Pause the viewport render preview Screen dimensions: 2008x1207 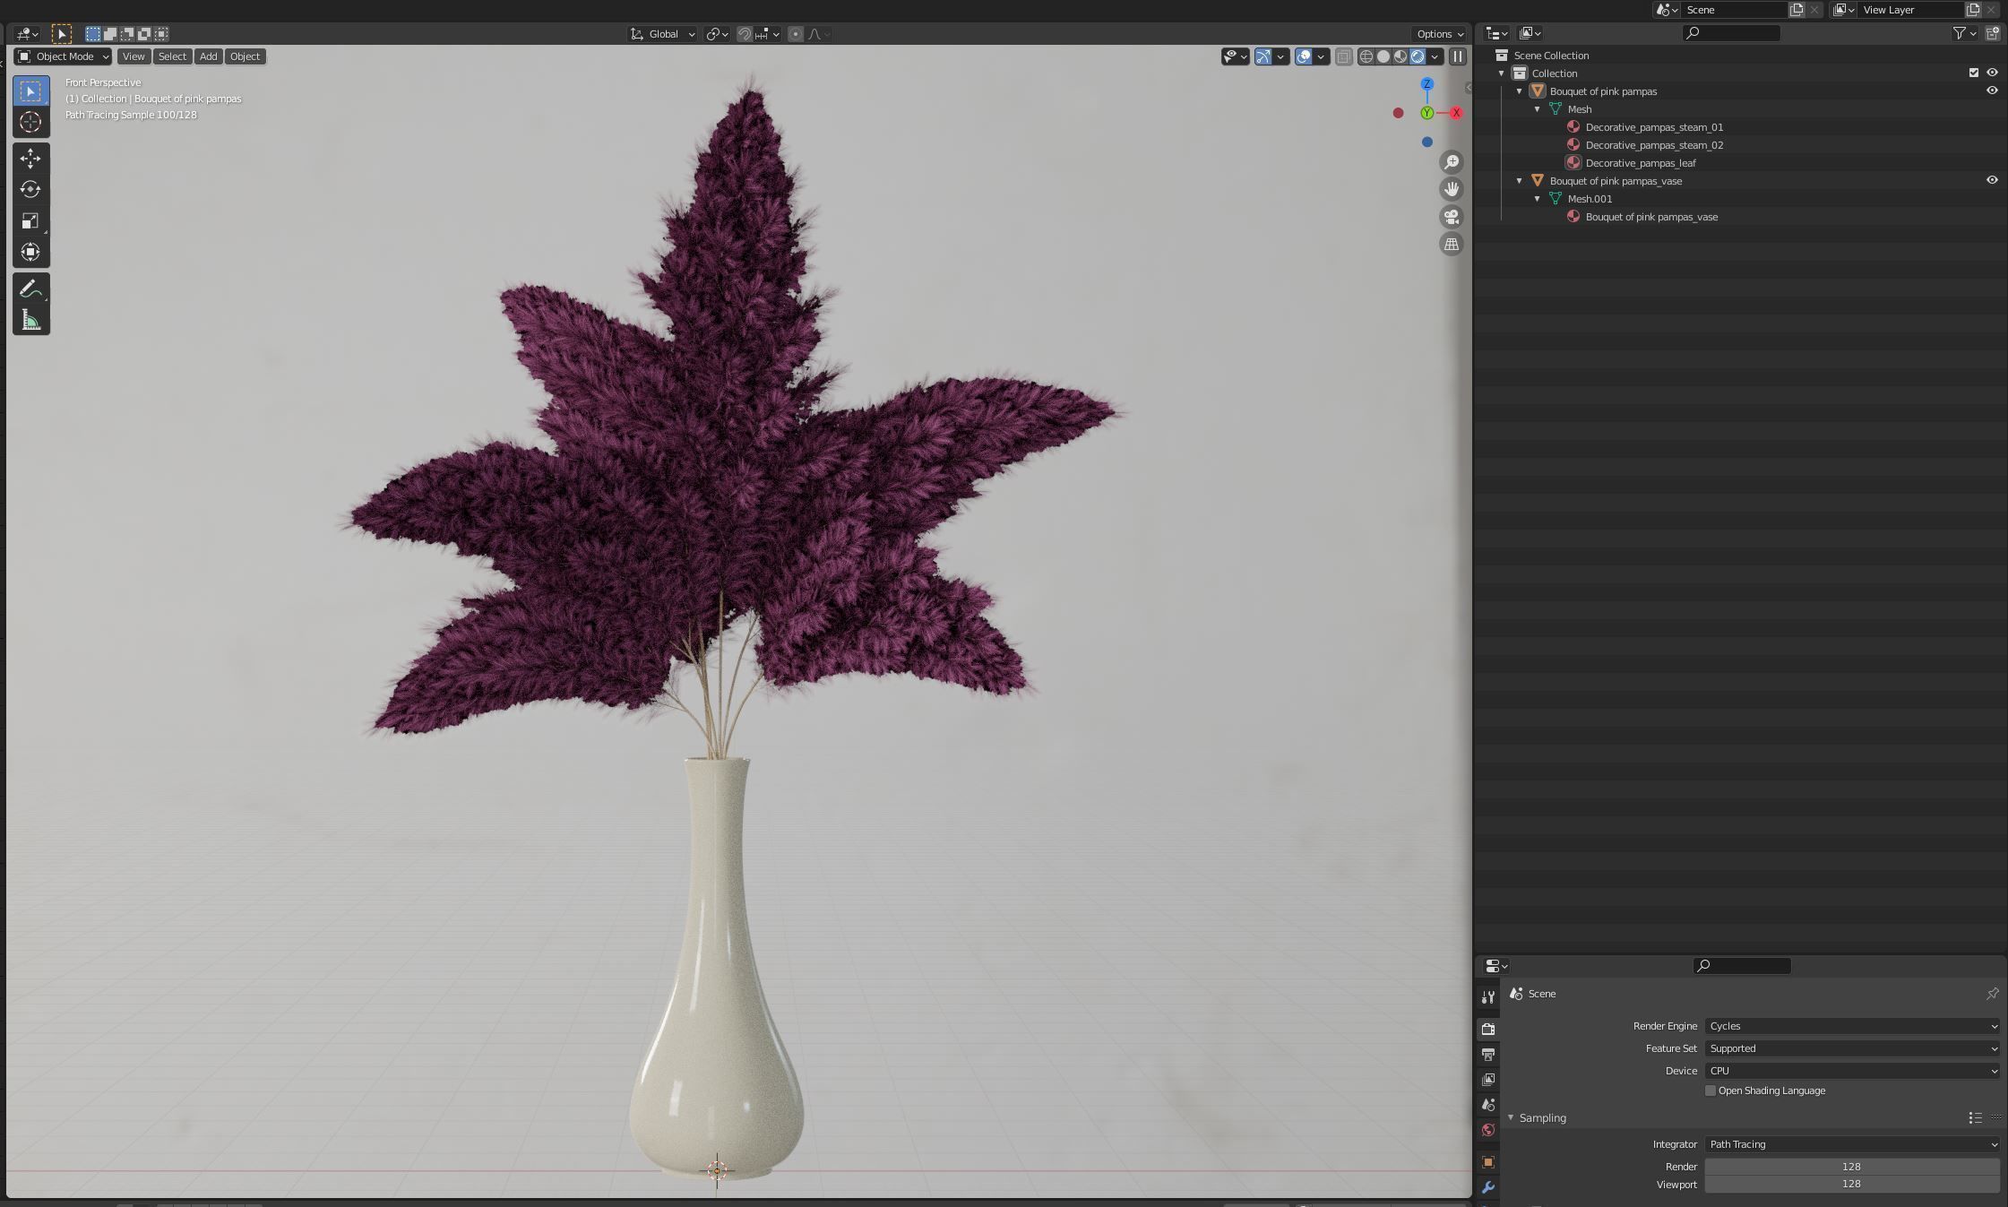1458,56
